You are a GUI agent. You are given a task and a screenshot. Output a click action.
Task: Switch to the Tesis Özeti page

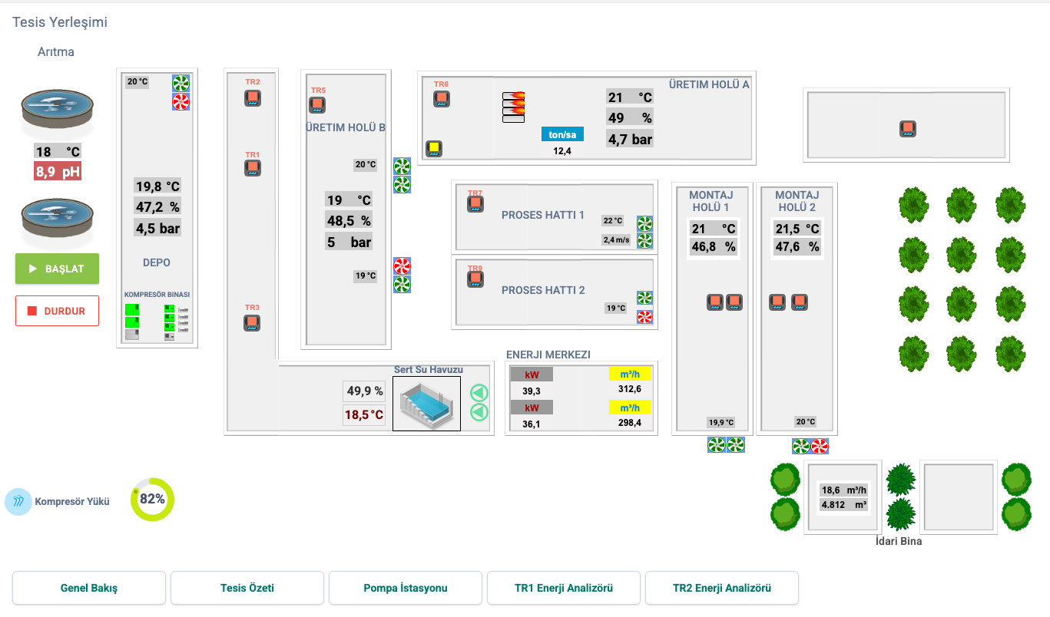[x=247, y=588]
